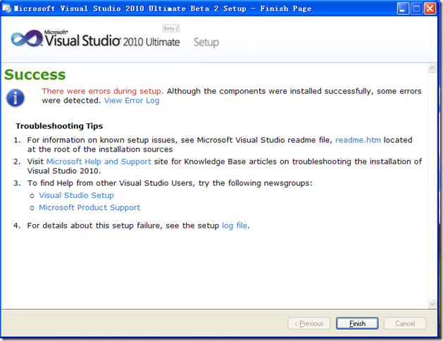Click the red 'There were errors during setup.' text
This screenshot has width=443, height=341.
[x=103, y=92]
